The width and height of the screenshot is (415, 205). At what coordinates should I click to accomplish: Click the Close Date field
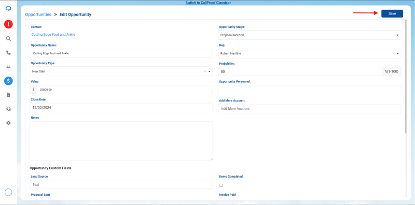coord(121,108)
